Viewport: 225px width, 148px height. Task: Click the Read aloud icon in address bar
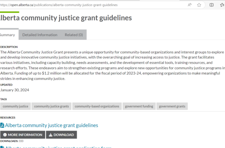point(190,5)
